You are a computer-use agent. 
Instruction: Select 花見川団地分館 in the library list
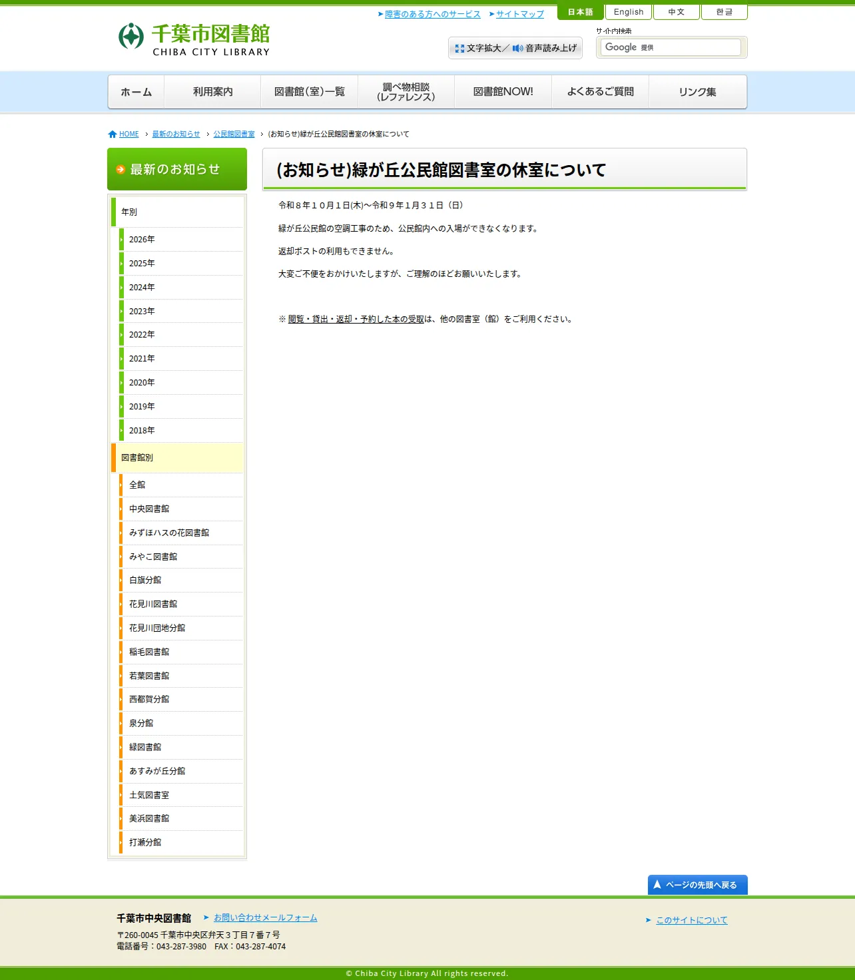[x=181, y=628]
